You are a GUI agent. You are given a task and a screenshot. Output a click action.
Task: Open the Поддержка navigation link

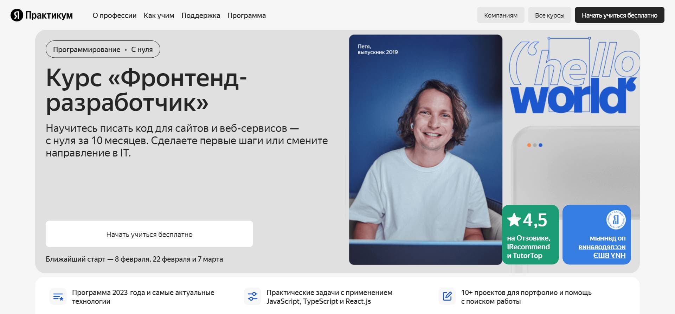click(x=201, y=15)
